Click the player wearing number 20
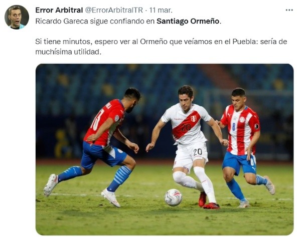The width and height of the screenshot is (301, 237). point(189,146)
